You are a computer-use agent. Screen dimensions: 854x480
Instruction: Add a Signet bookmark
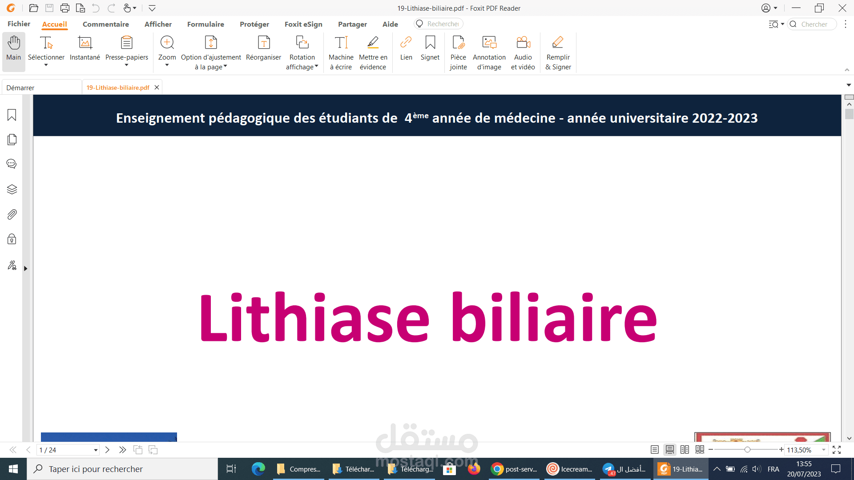(x=430, y=49)
